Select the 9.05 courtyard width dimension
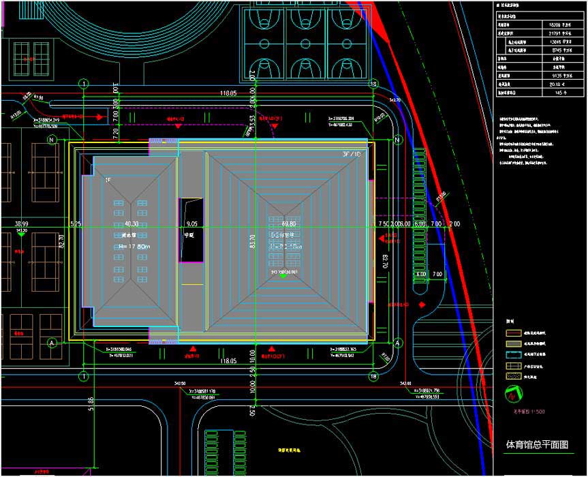The height and width of the screenshot is (477, 588). click(191, 223)
